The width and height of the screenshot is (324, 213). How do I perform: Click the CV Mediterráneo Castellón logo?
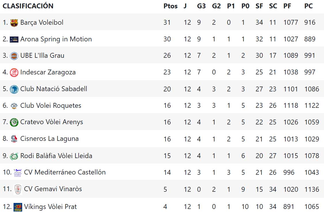click(x=18, y=172)
